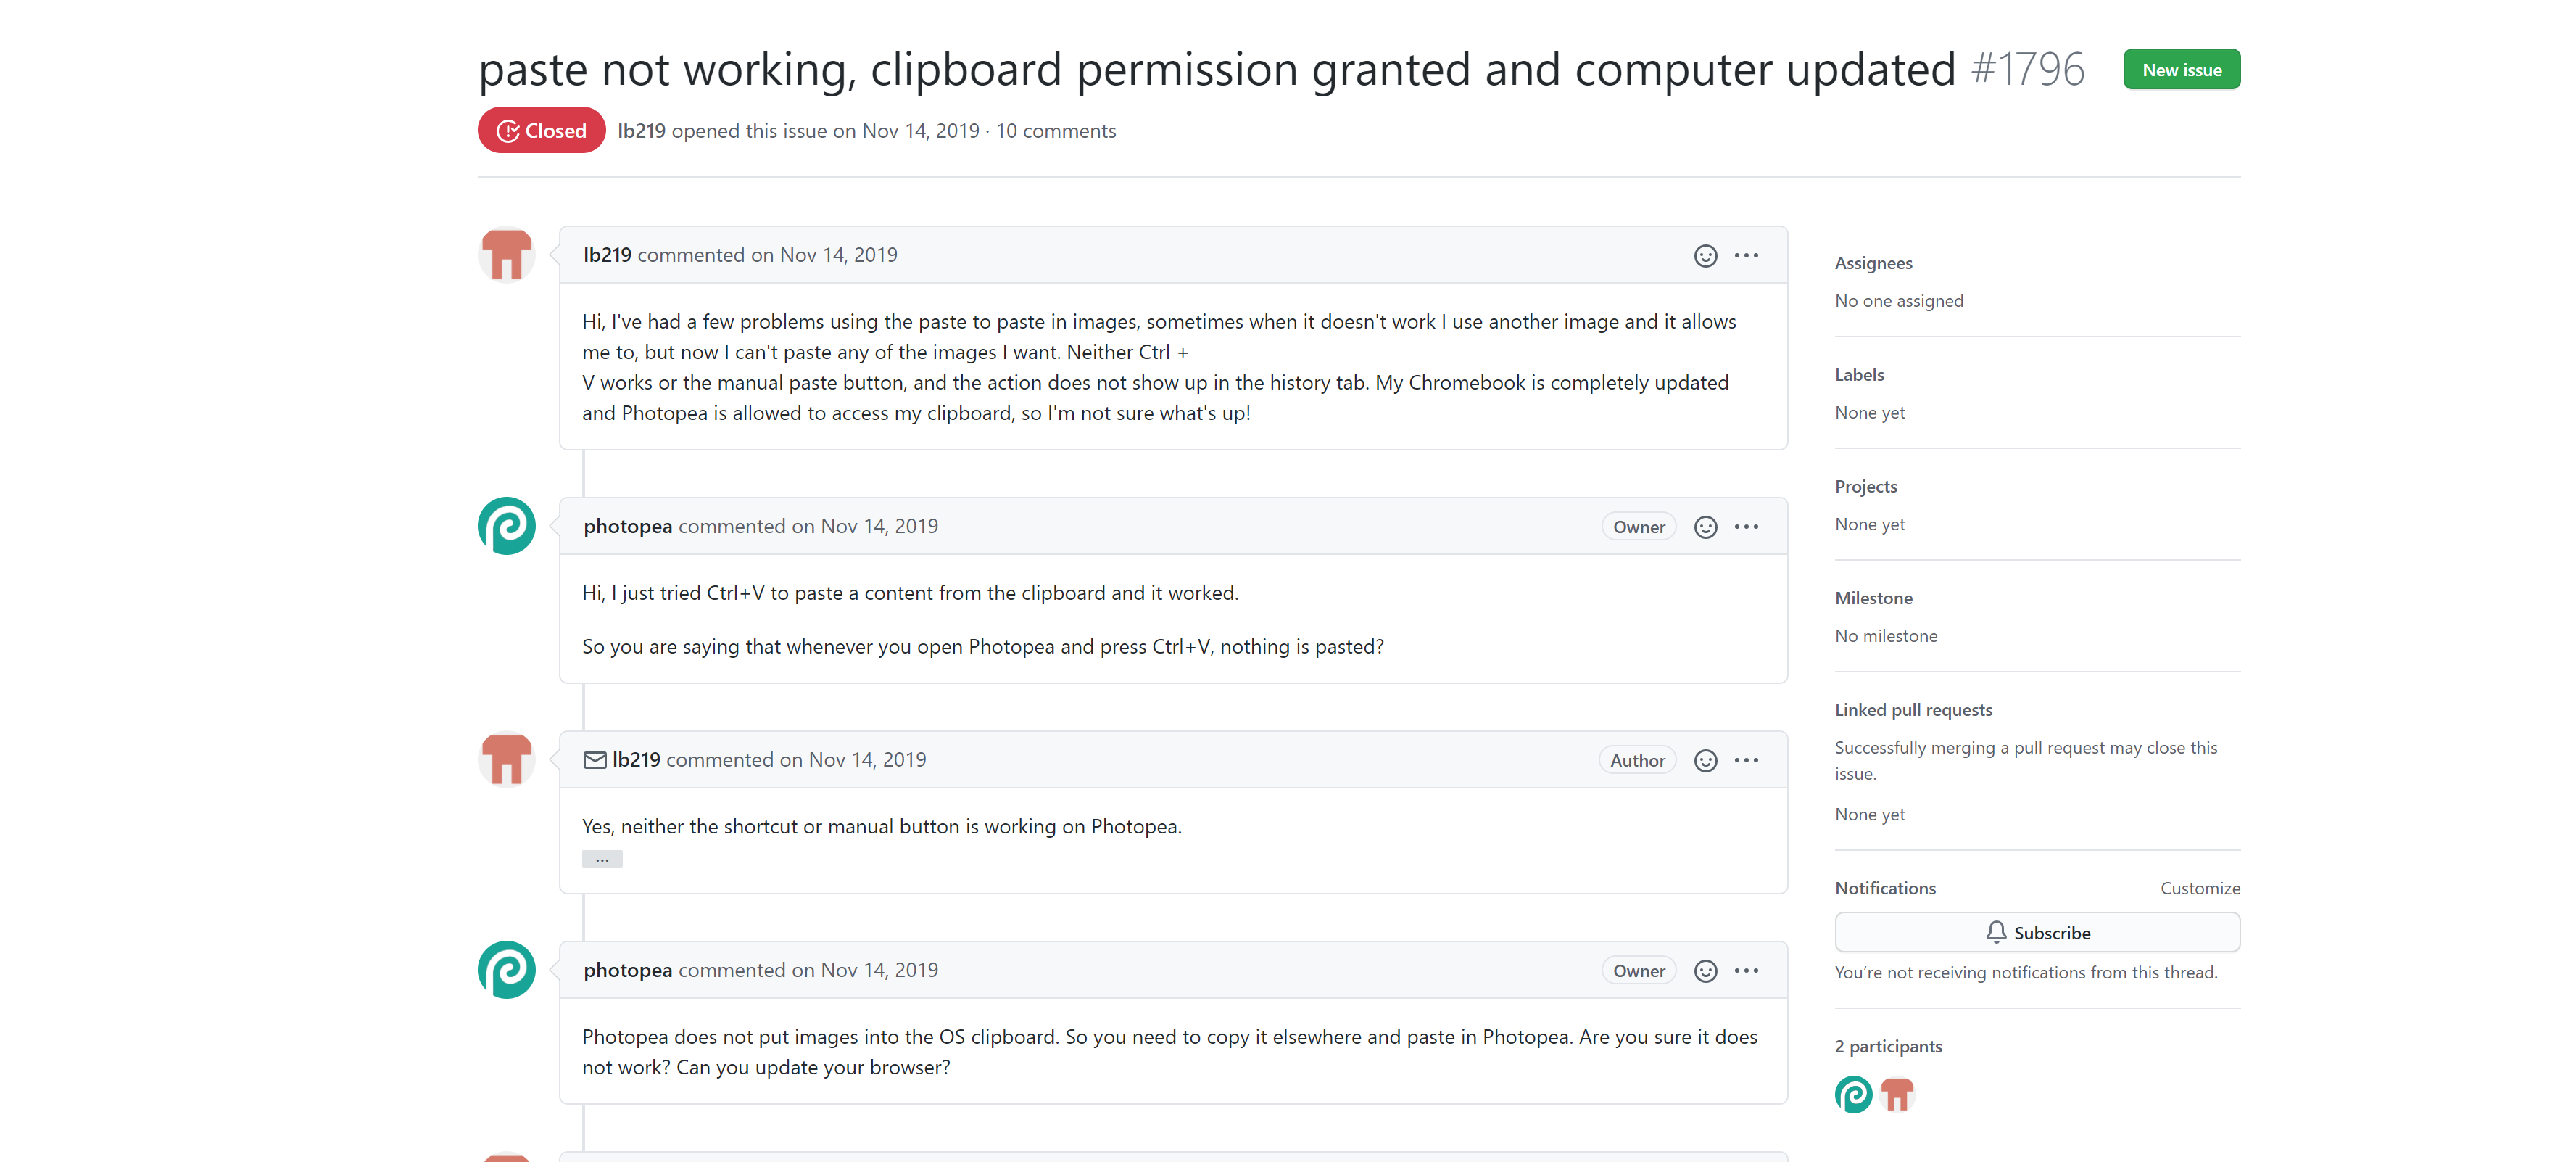Screen dimensions: 2576x1162
Task: Click the Author badge on lb219's comment
Action: (1637, 759)
